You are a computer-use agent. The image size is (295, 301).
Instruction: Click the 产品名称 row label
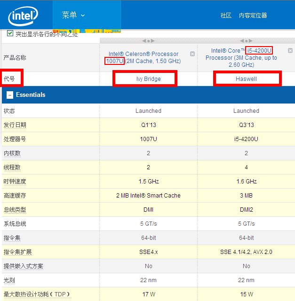[15, 57]
